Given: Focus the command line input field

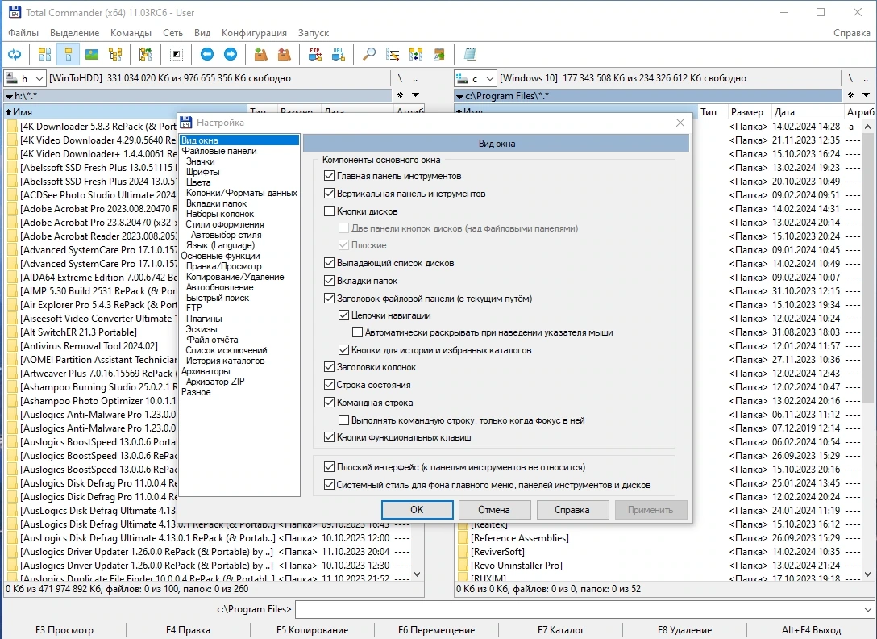Looking at the screenshot, I should [x=579, y=609].
